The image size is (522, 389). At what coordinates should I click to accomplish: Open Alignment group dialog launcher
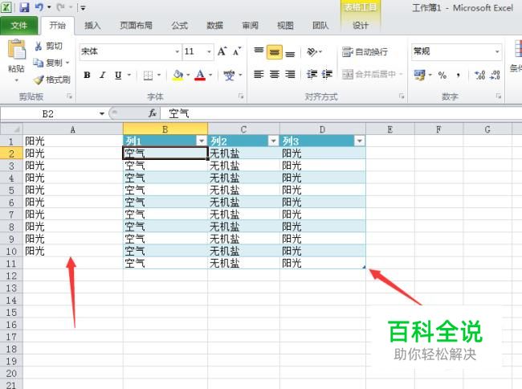coord(402,96)
